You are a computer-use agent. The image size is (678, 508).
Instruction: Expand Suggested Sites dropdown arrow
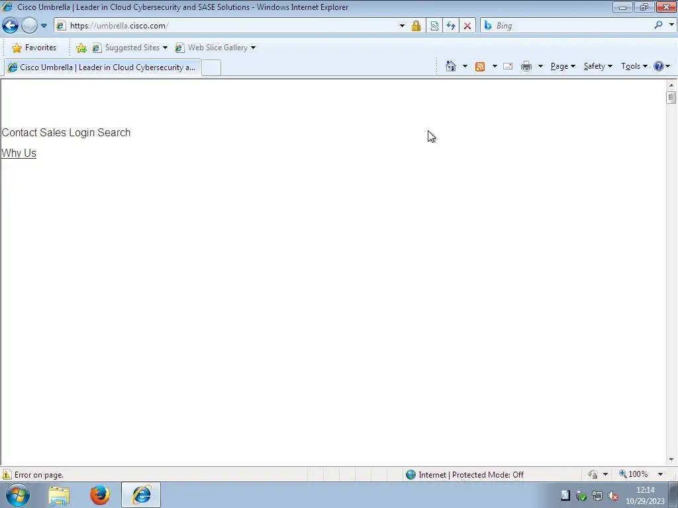[x=165, y=48]
